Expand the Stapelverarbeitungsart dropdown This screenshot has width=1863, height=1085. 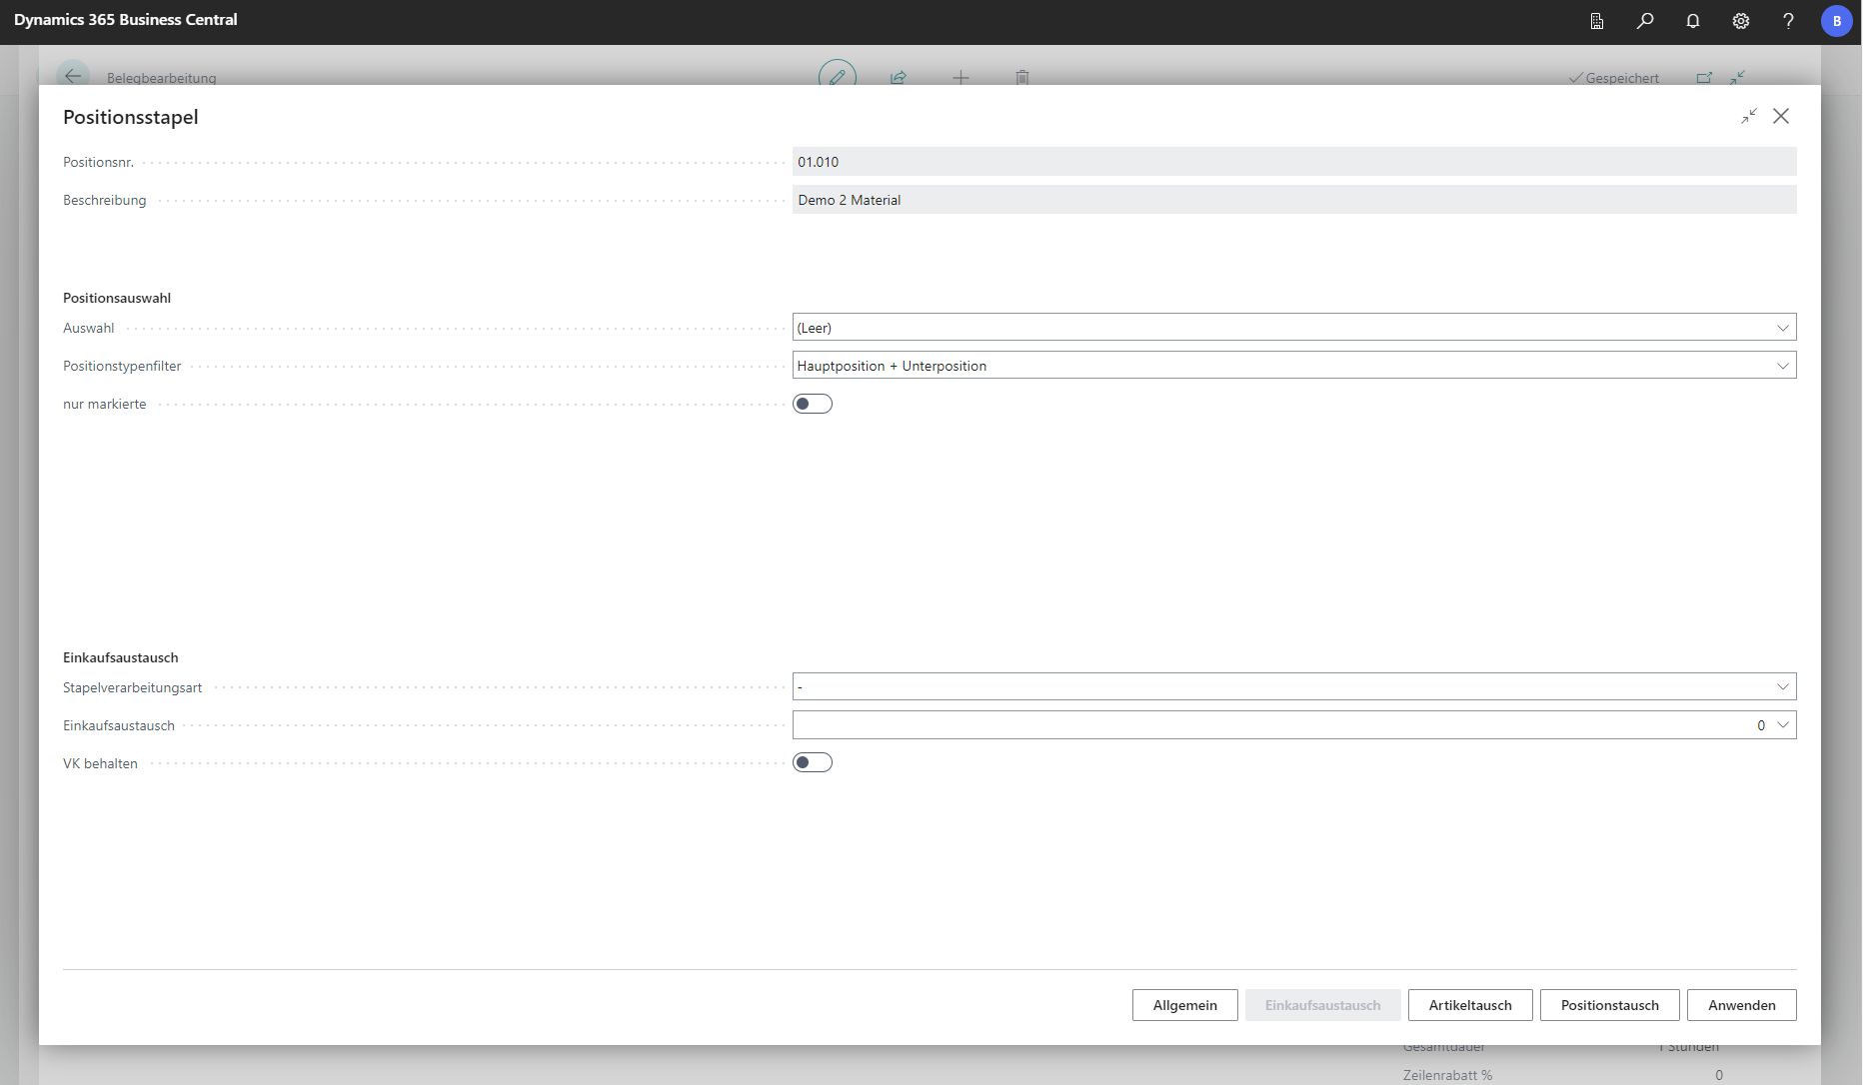[x=1782, y=686]
